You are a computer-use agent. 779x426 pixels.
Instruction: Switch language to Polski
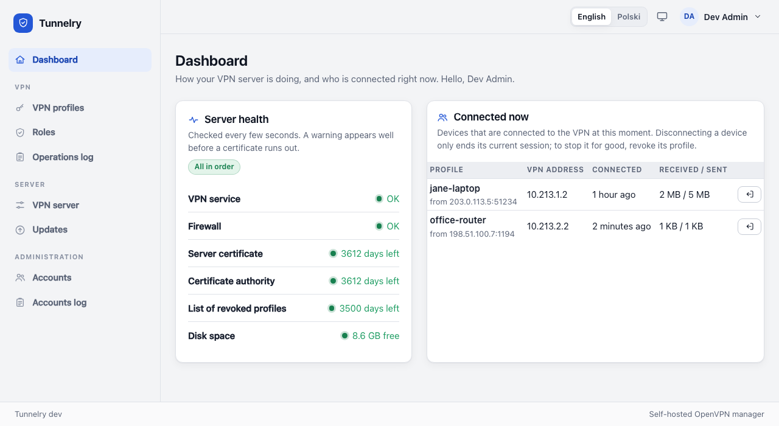click(x=629, y=17)
